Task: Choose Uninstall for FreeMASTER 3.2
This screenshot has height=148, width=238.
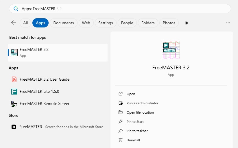Action: tap(133, 140)
